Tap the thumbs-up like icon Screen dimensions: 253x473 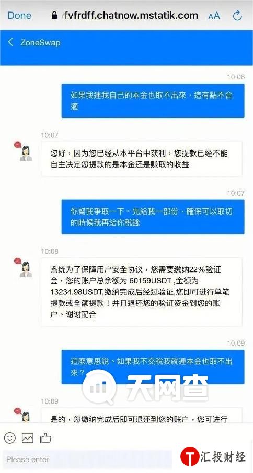coord(45,437)
